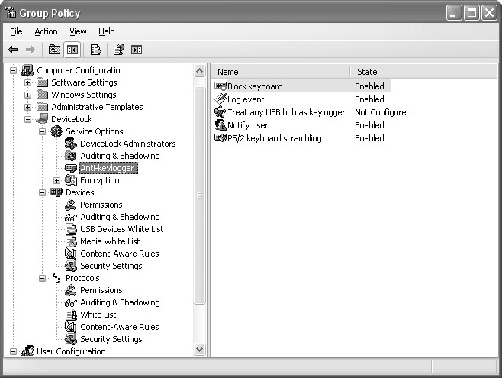The width and height of the screenshot is (502, 378).
Task: Select the Notify user policy icon
Action: [x=220, y=125]
